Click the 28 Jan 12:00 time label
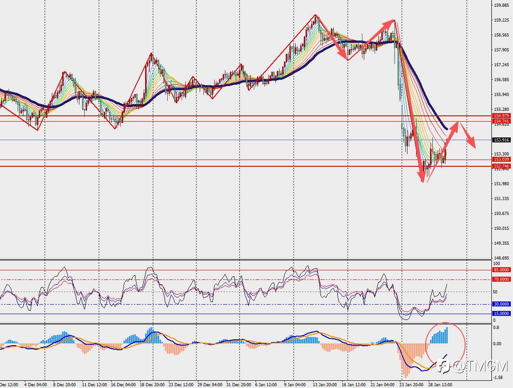Image resolution: width=513 pixels, height=388 pixels. (440, 385)
